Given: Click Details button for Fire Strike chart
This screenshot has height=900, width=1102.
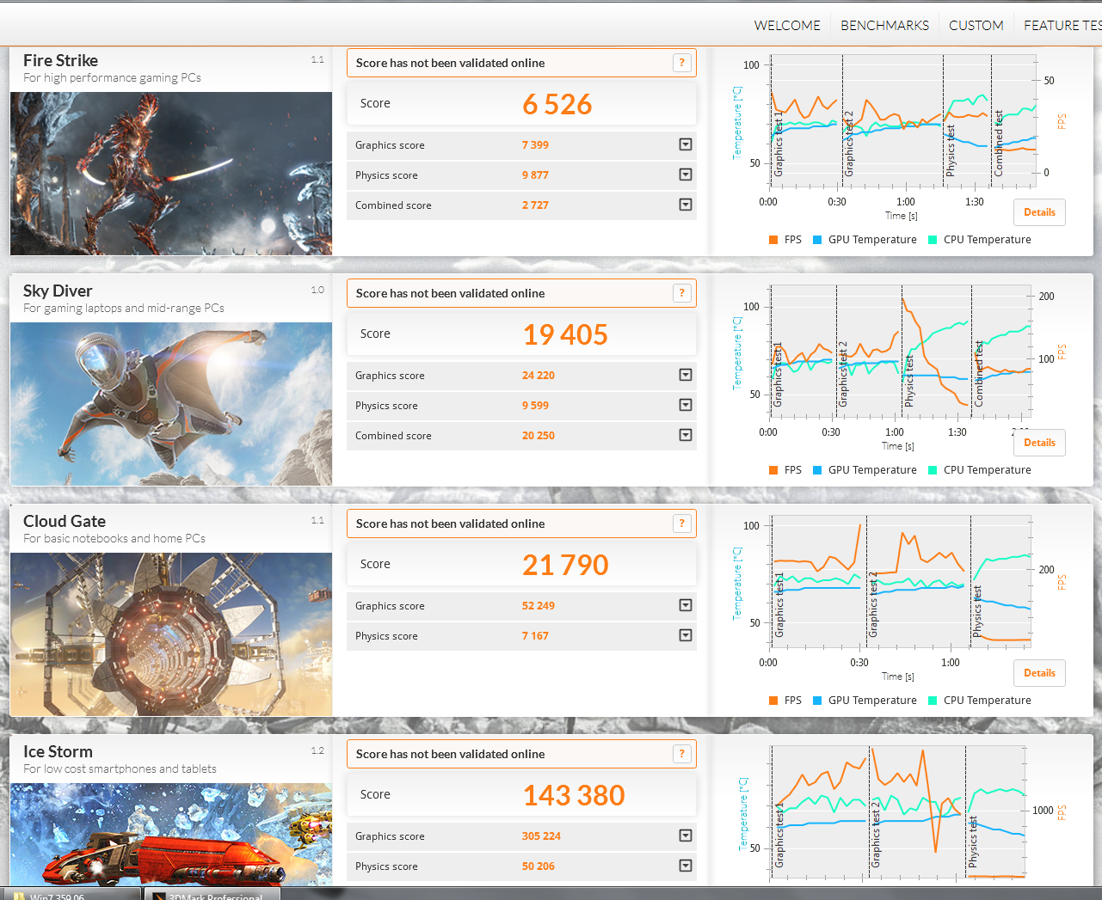Looking at the screenshot, I should pos(1039,212).
